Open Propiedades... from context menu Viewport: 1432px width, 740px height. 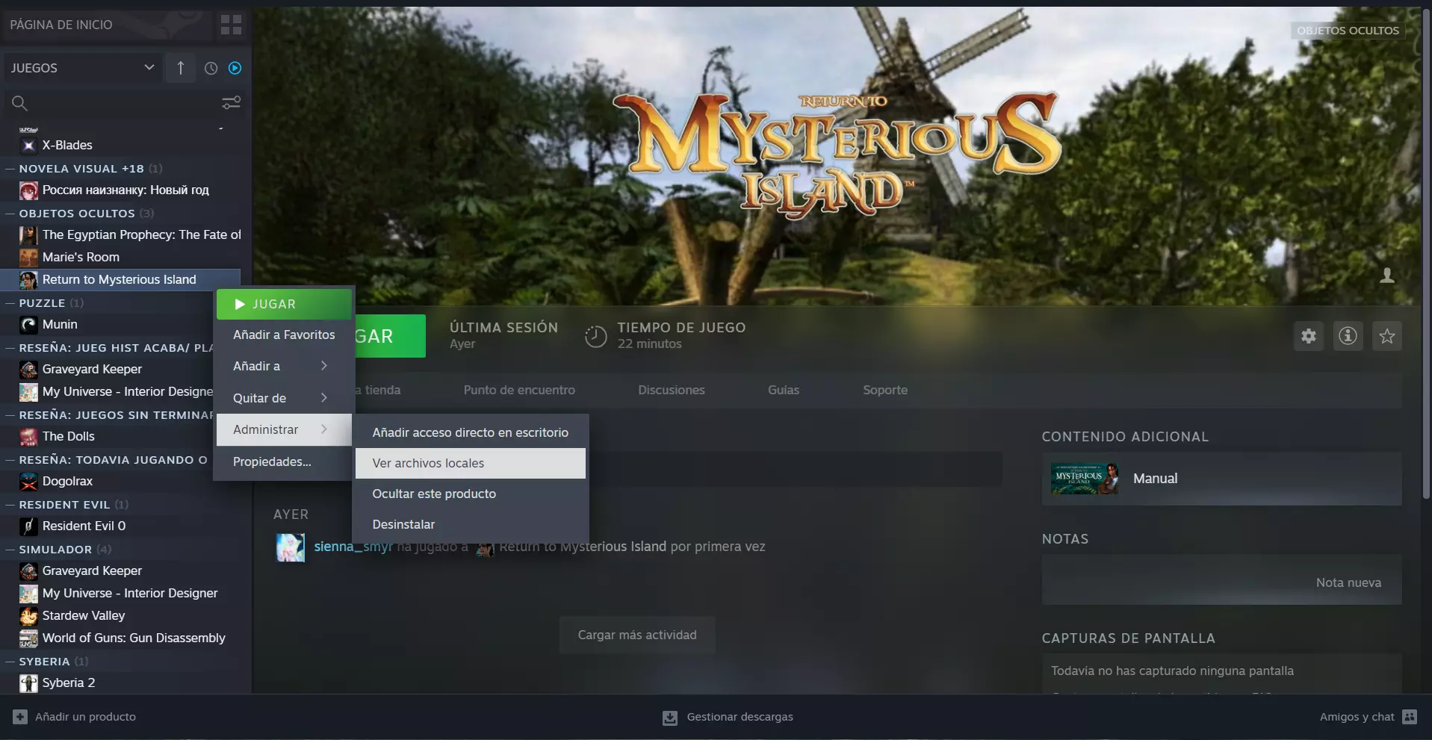(x=284, y=461)
